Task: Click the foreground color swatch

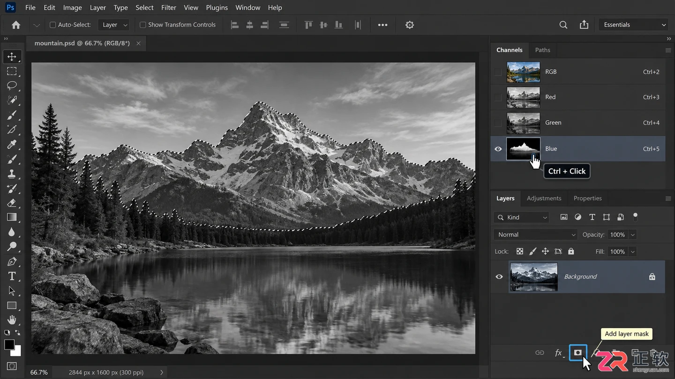Action: click(x=9, y=345)
